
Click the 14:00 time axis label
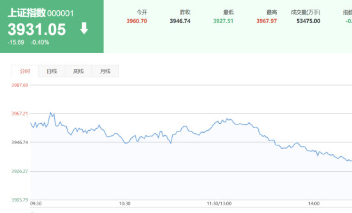coord(314,204)
